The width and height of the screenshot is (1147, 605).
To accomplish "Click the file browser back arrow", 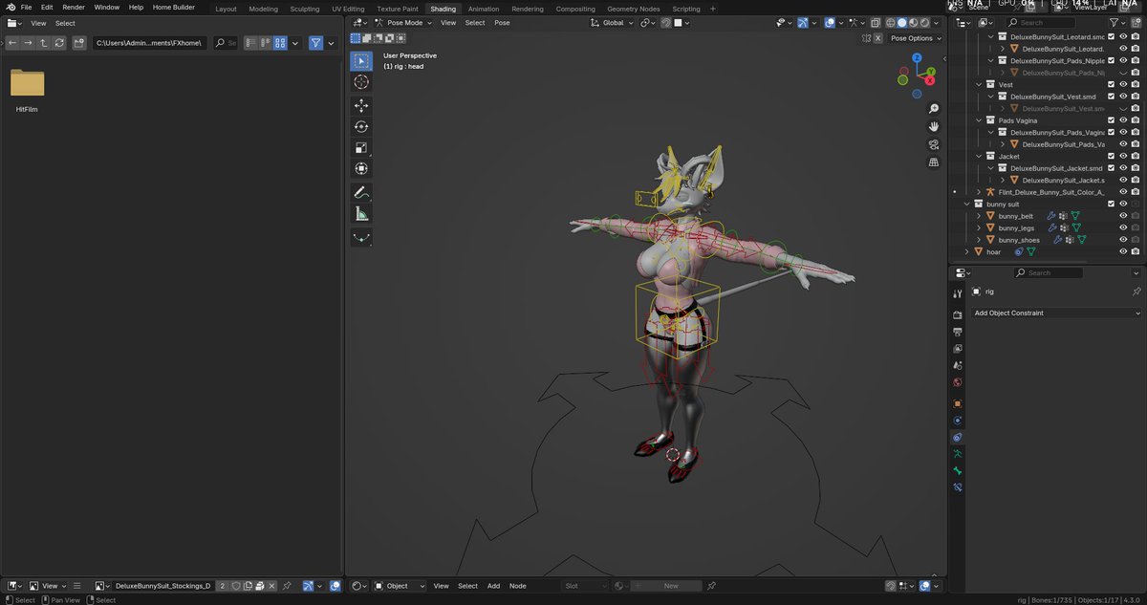I will pos(12,43).
